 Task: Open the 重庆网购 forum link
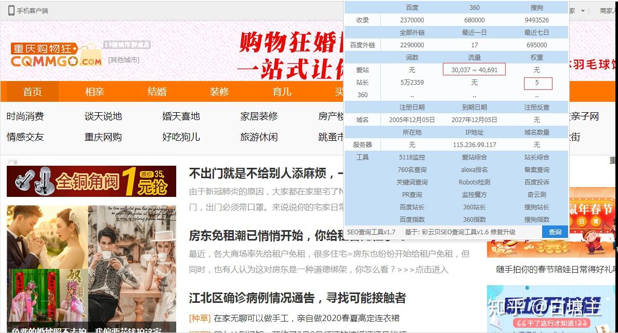103,137
